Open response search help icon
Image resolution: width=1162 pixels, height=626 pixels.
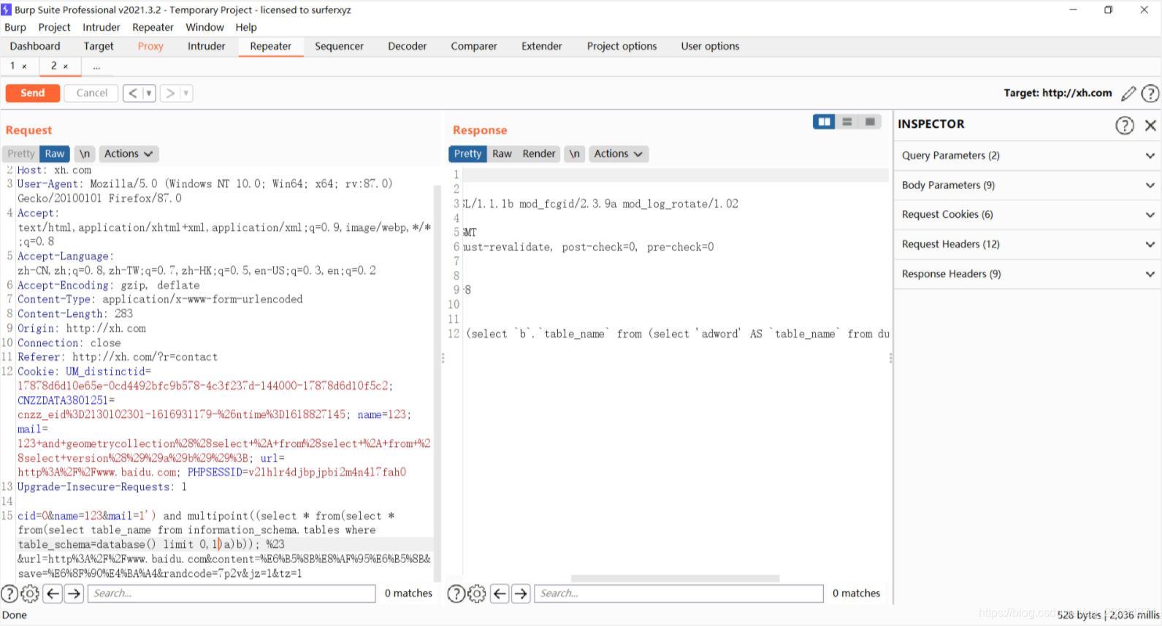456,594
